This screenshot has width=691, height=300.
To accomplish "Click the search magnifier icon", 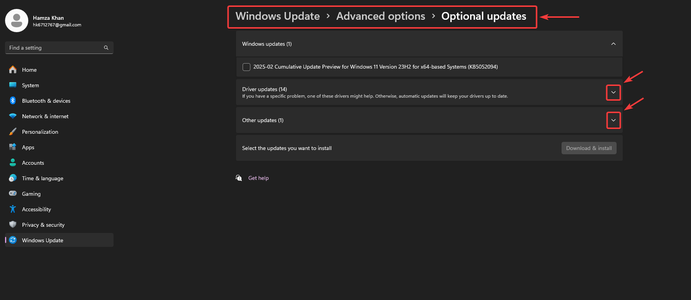I will [x=106, y=48].
